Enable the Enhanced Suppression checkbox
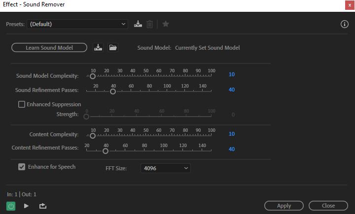 22,104
